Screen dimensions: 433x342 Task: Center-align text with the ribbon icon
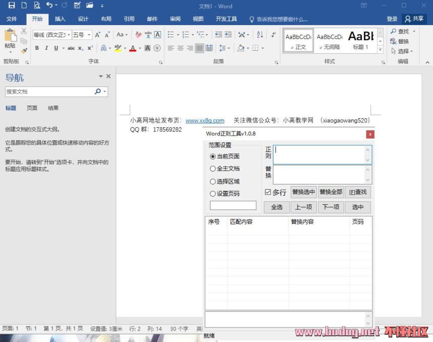180,48
